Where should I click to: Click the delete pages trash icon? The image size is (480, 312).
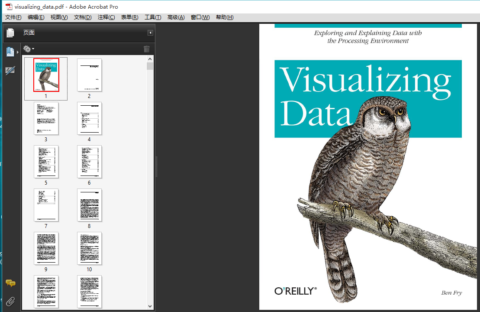tap(147, 49)
